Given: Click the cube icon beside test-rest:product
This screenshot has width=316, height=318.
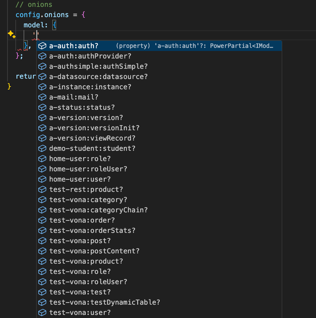Looking at the screenshot, I should [42, 189].
